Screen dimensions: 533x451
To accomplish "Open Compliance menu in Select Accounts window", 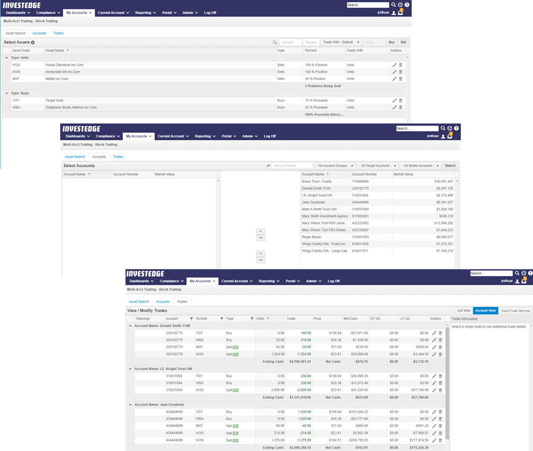I will pyautogui.click(x=108, y=136).
